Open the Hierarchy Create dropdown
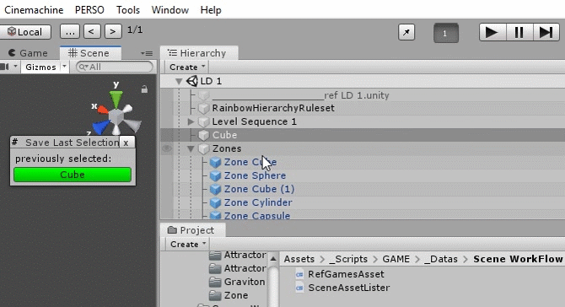 pos(187,67)
